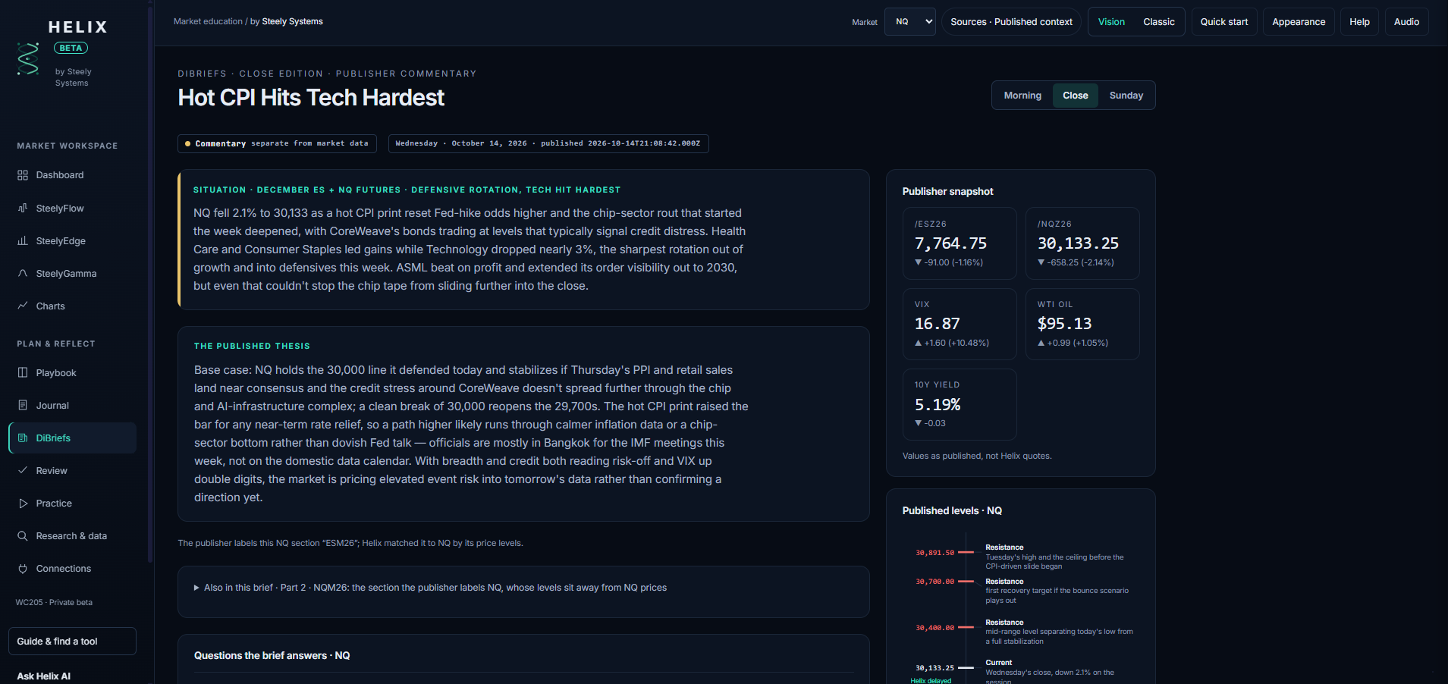Click the DiBriefs newspaper icon
This screenshot has height=684, width=1448.
[23, 438]
